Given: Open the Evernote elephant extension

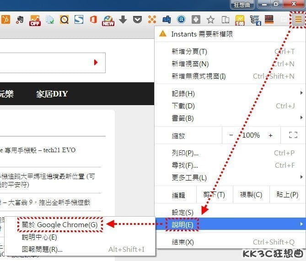Looking at the screenshot, I should click(20, 20).
